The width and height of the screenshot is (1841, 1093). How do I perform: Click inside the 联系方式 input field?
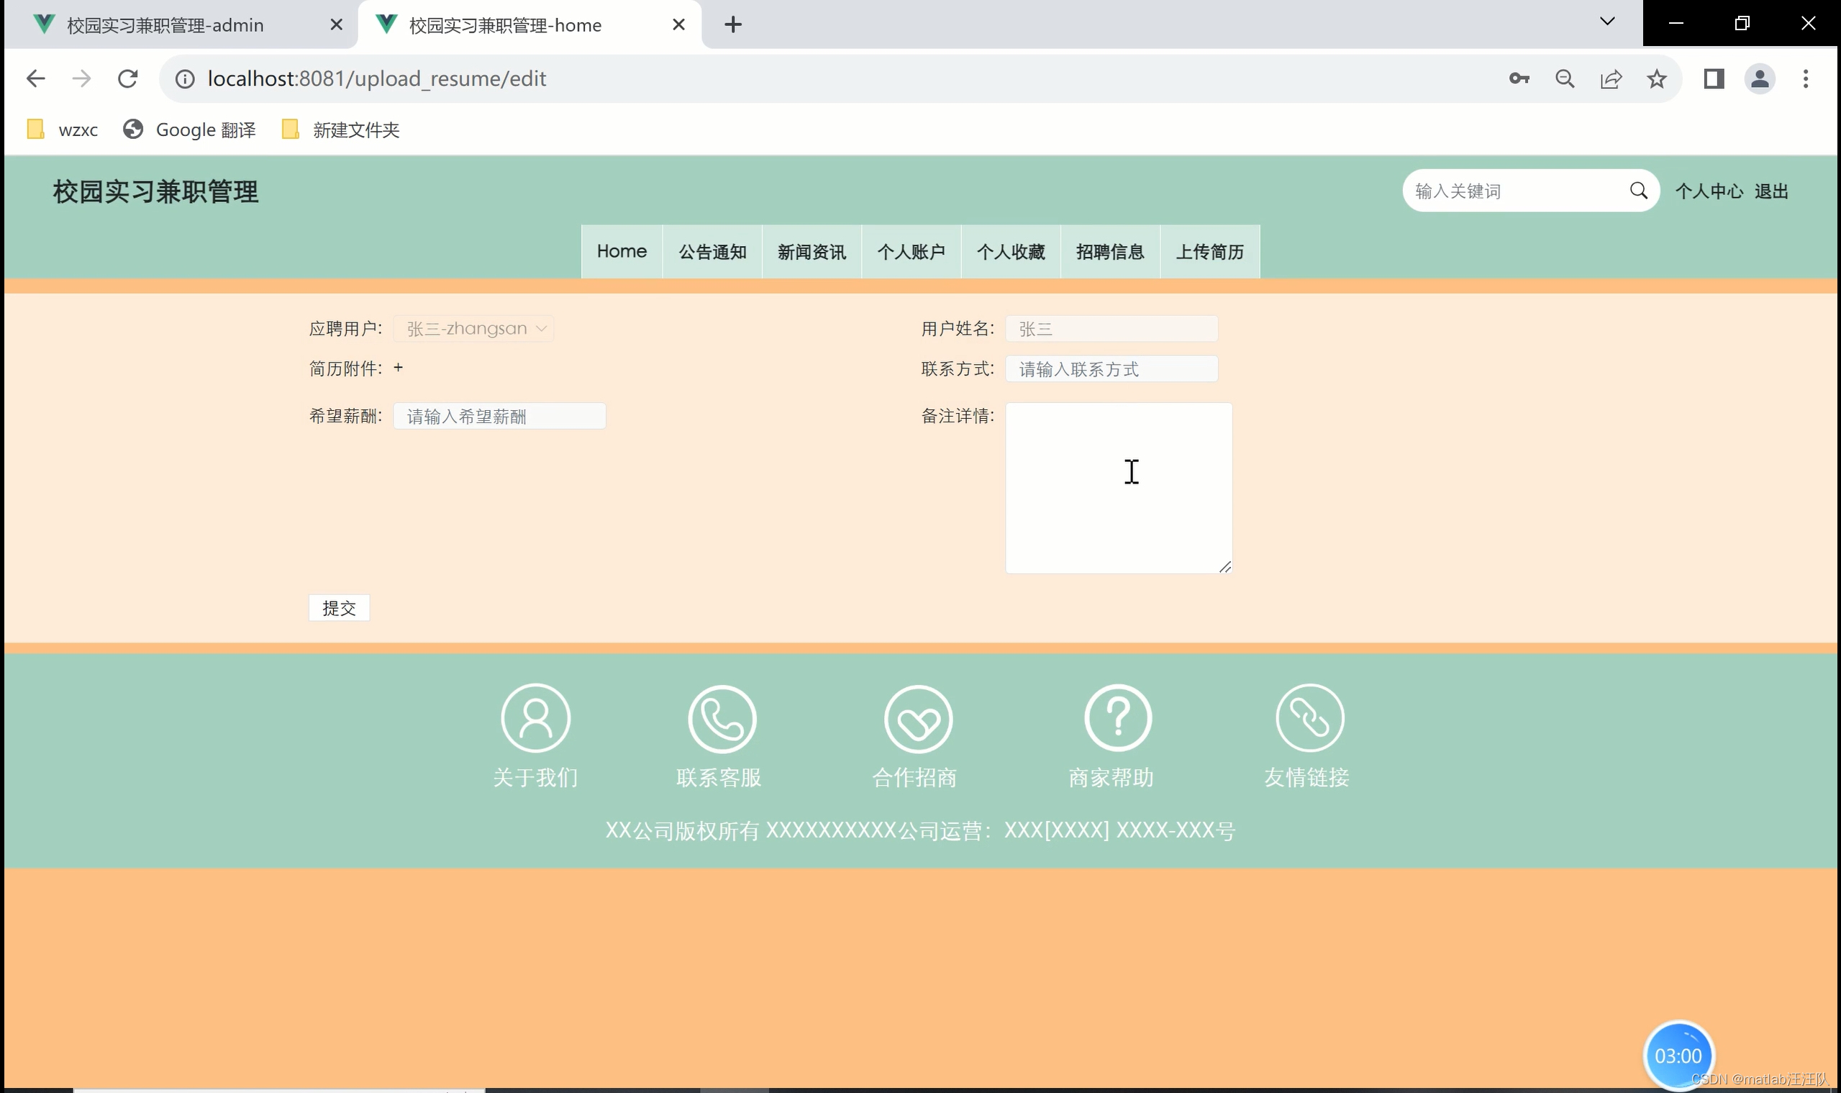pos(1111,369)
